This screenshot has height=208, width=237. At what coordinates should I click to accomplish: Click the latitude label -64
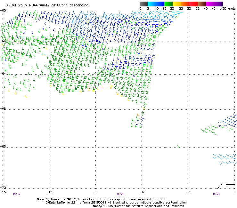[3, 74]
